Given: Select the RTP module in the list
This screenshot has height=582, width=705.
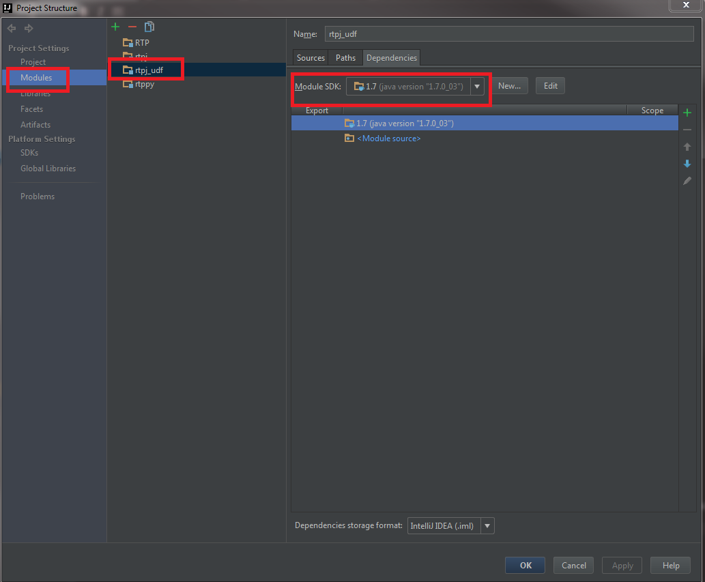Looking at the screenshot, I should (141, 43).
